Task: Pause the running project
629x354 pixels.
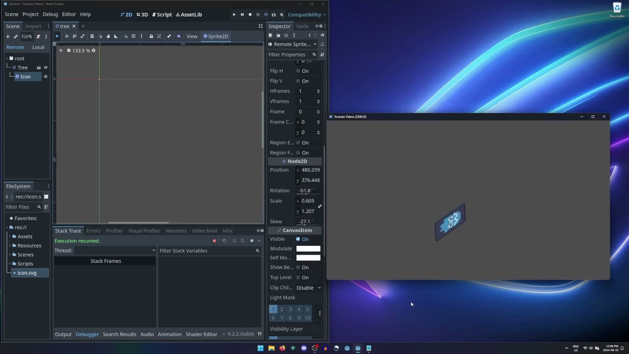Action: coord(242,15)
